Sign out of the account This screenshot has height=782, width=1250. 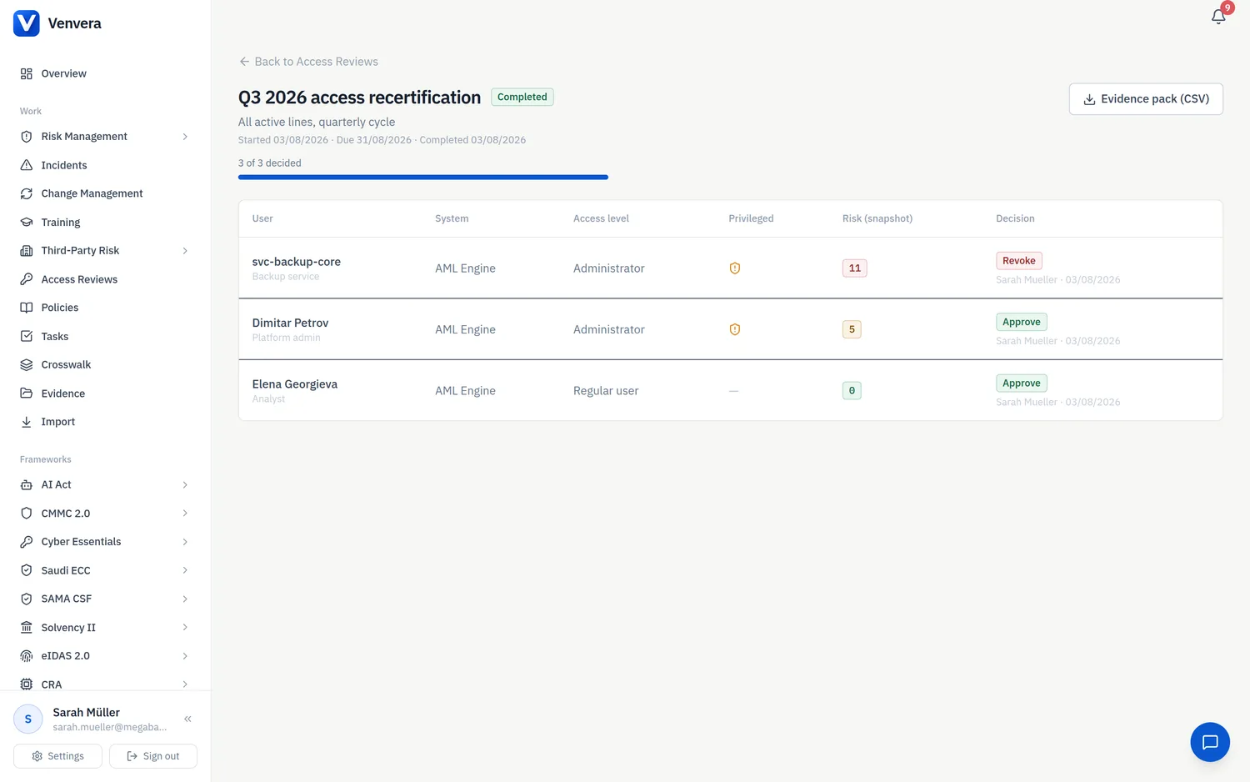coord(153,756)
